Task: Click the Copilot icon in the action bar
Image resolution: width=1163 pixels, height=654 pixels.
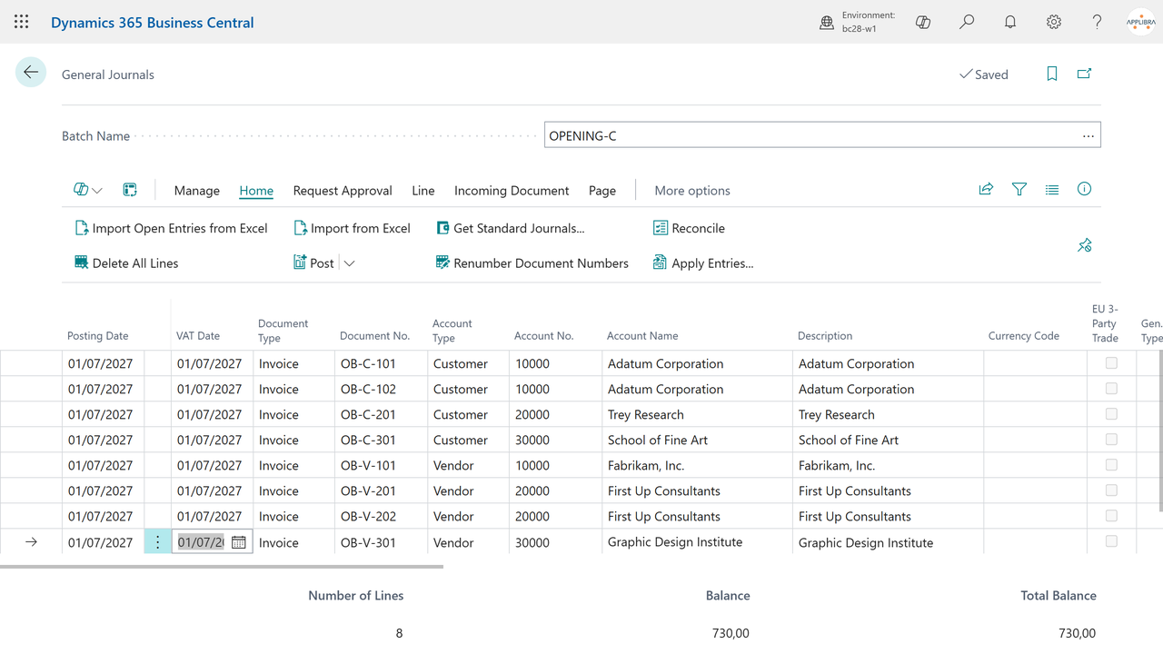Action: pyautogui.click(x=81, y=190)
